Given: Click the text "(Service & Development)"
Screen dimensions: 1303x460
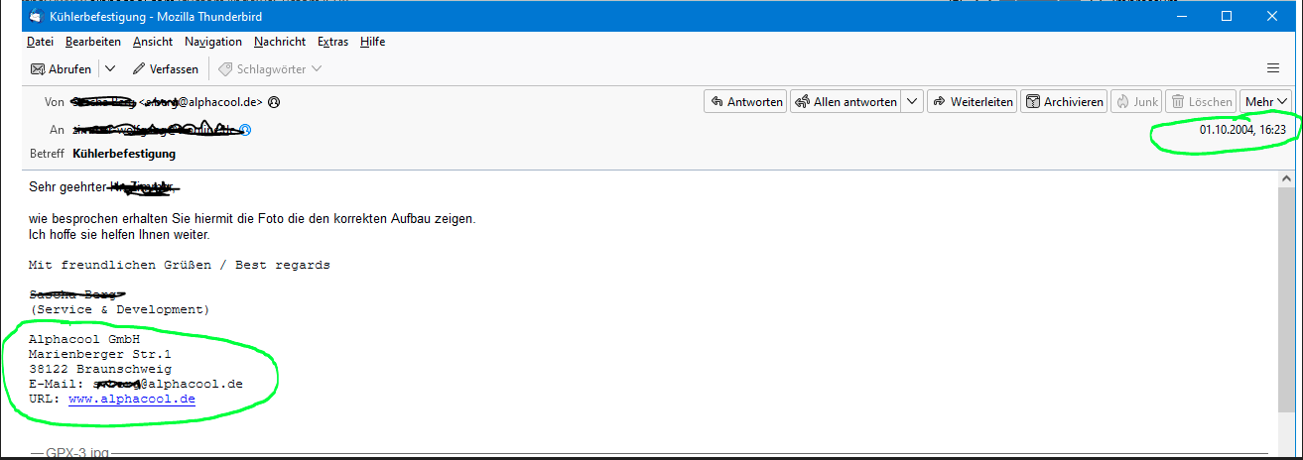Looking at the screenshot, I should click(x=119, y=309).
